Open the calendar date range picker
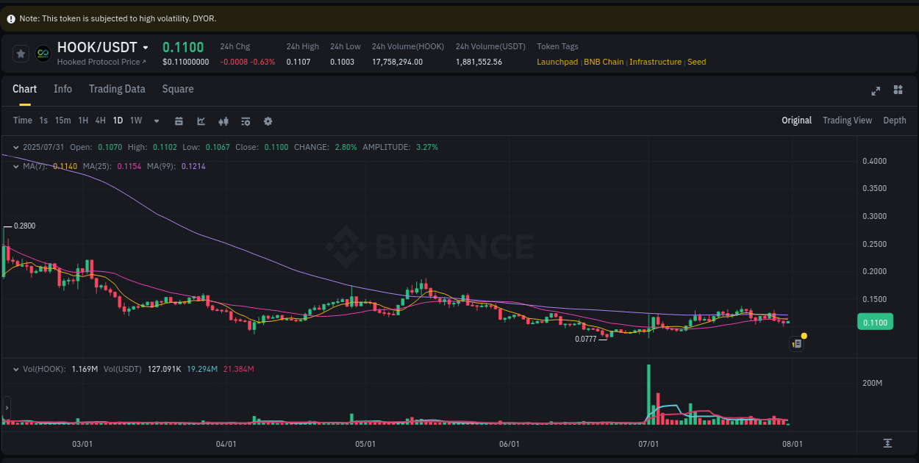Viewport: 919px width, 463px height. [x=179, y=120]
